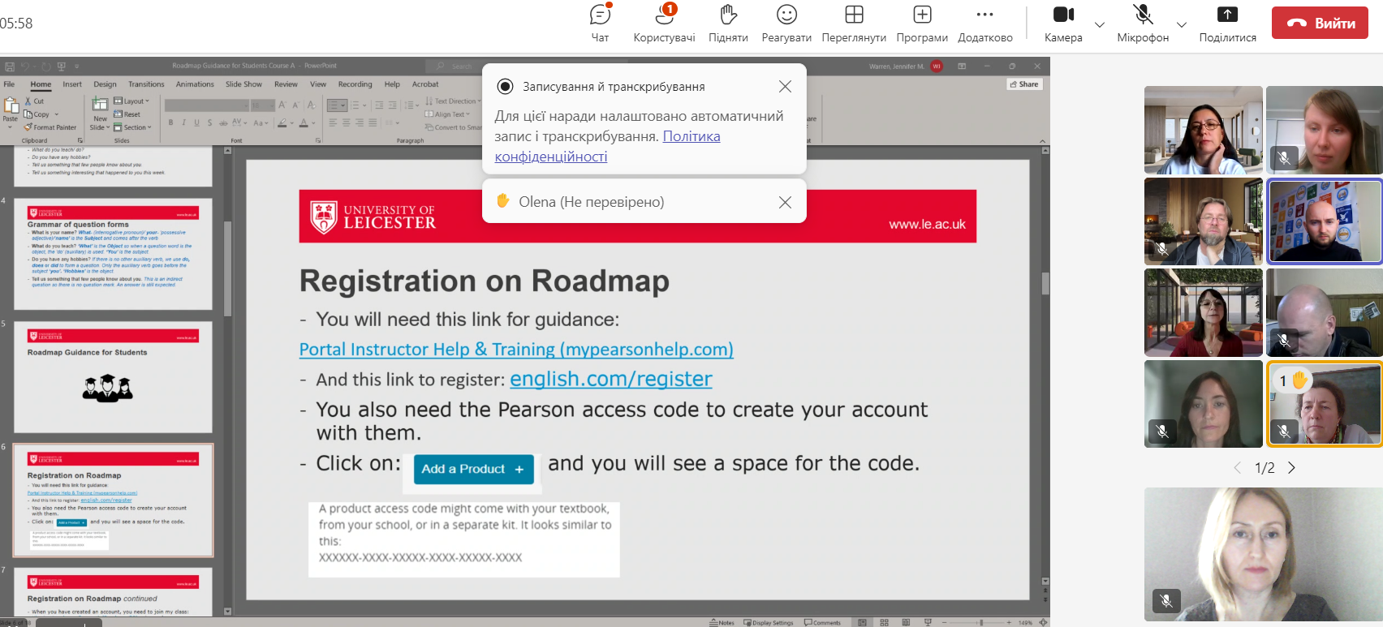Image resolution: width=1383 pixels, height=627 pixels.
Task: Click the Start From Beginning presentation icon
Action: (61, 67)
